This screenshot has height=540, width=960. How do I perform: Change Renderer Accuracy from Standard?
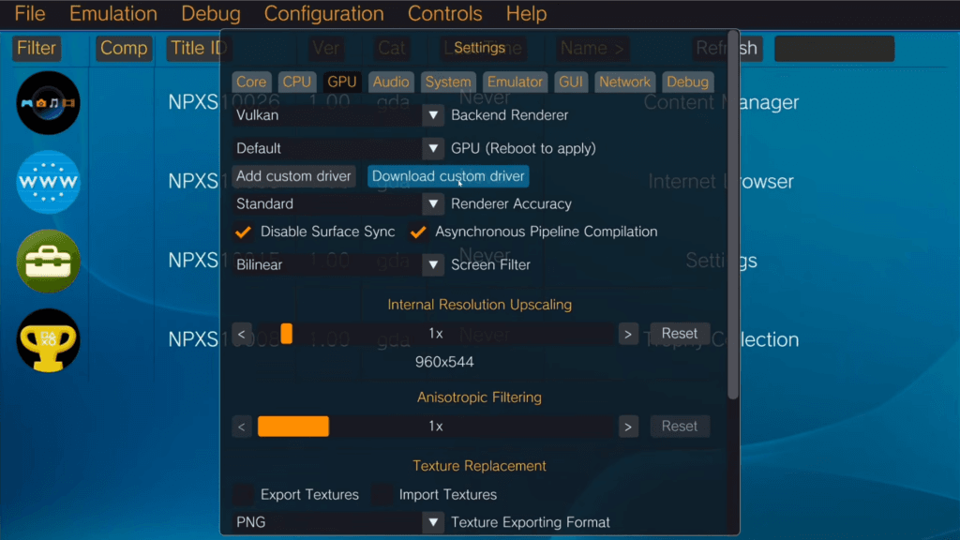point(337,203)
